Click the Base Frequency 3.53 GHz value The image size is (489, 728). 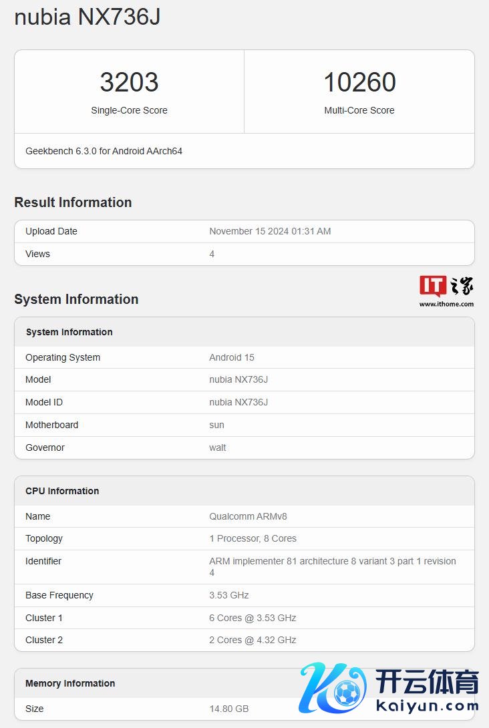click(x=228, y=595)
